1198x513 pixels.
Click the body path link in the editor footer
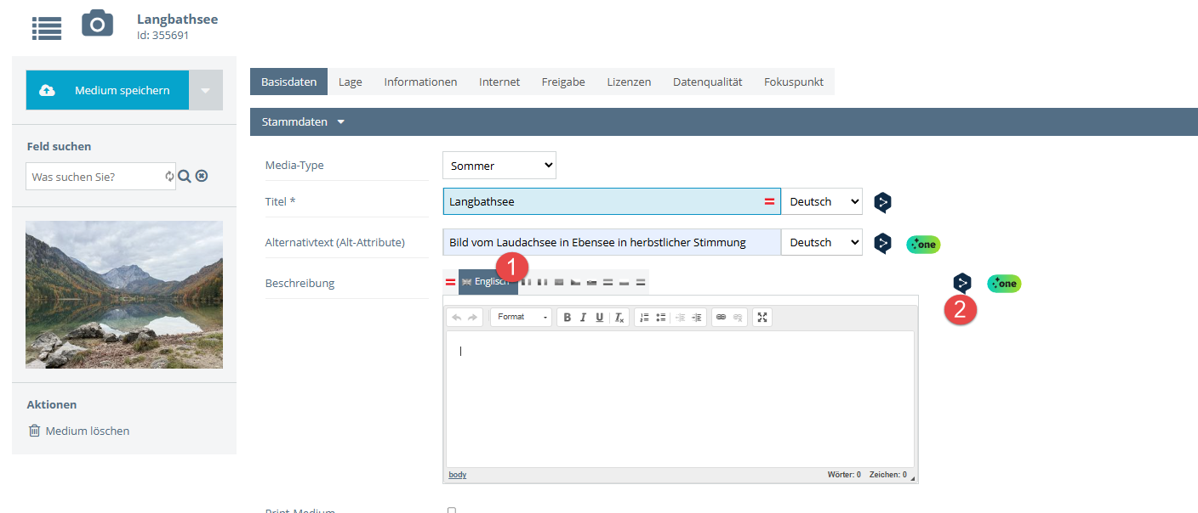pos(458,475)
